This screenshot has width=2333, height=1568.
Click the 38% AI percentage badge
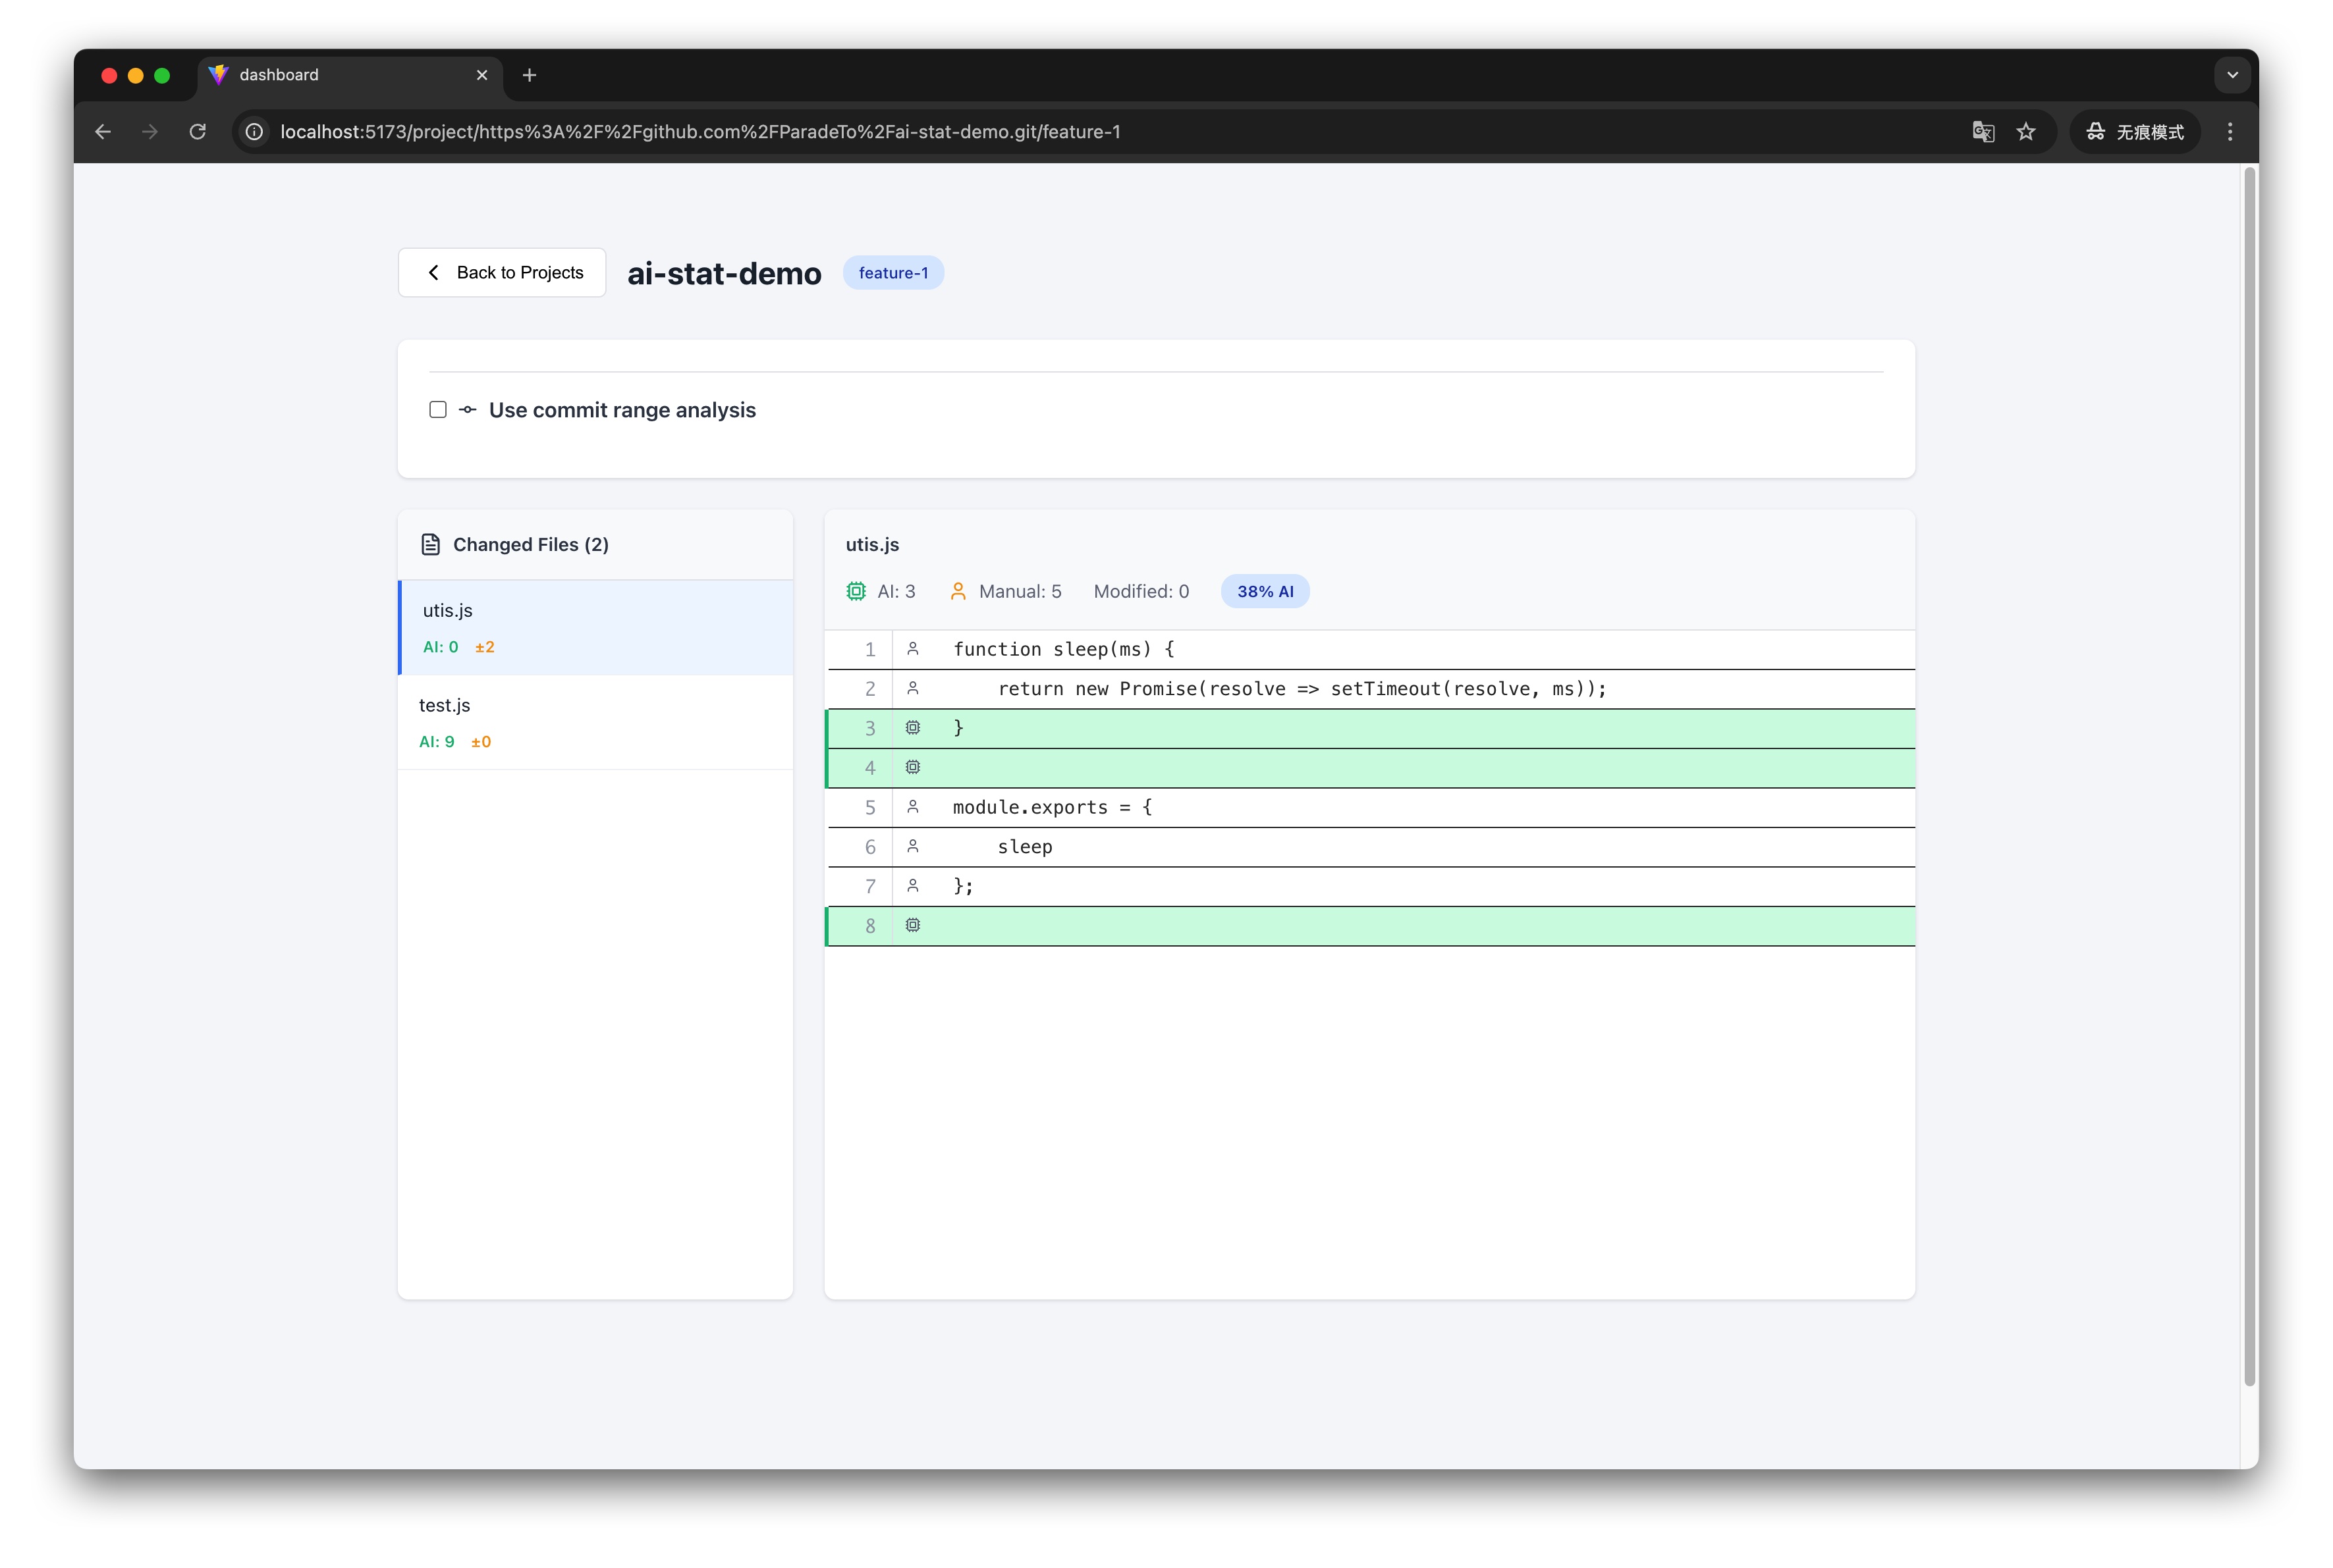pos(1265,591)
